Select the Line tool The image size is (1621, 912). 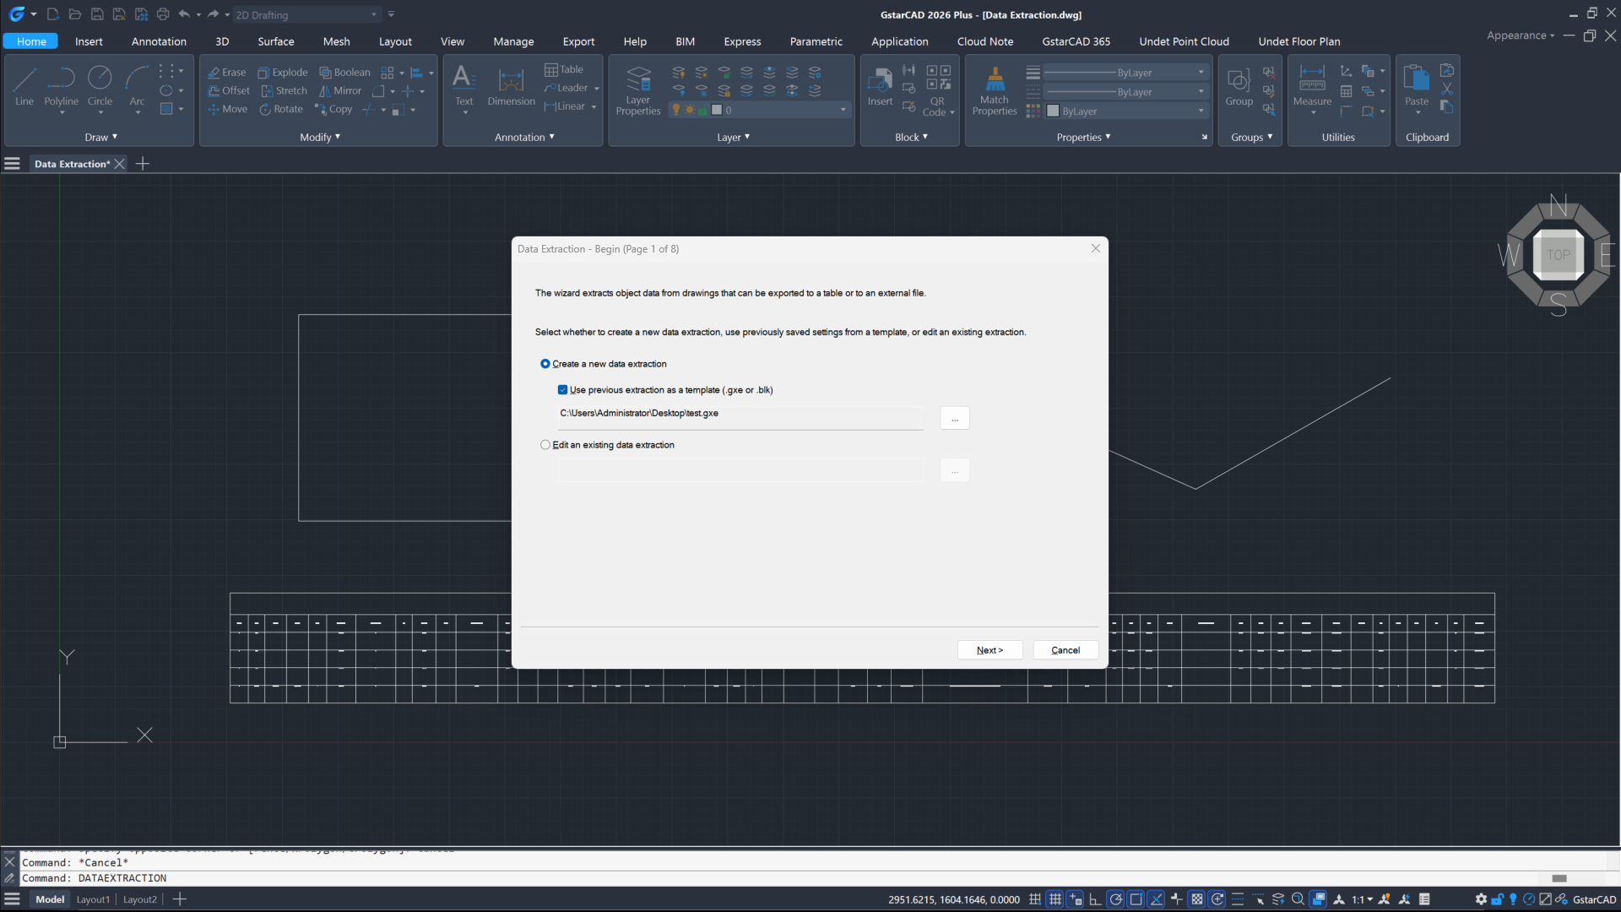point(24,86)
